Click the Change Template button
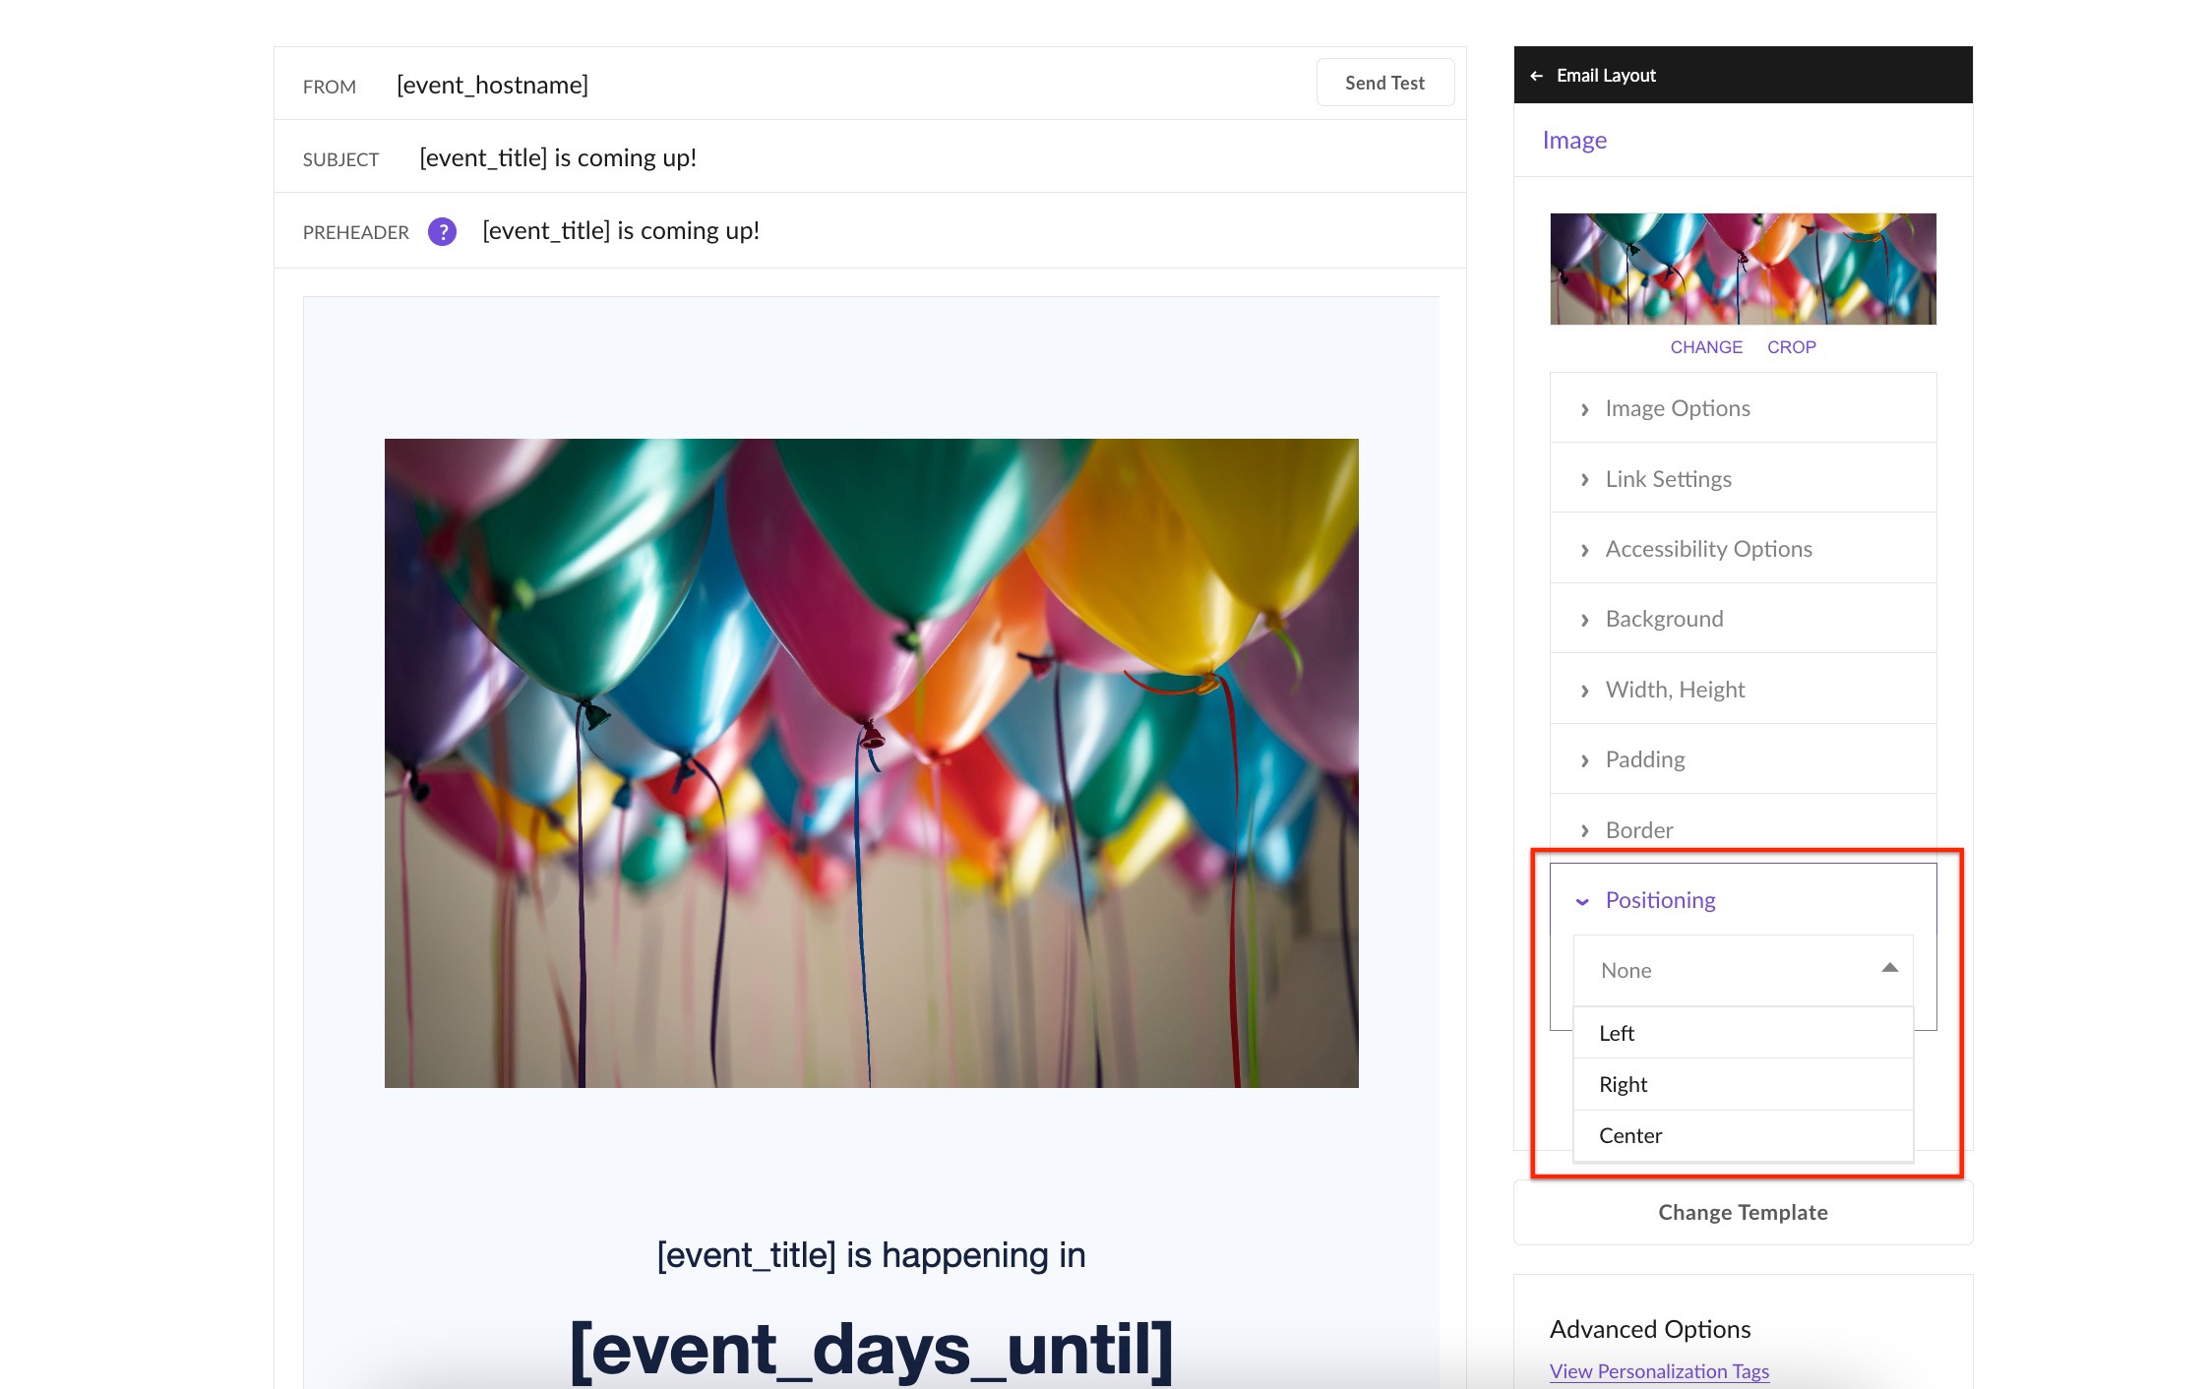Screen dimensions: 2210x1389 coord(1743,1212)
